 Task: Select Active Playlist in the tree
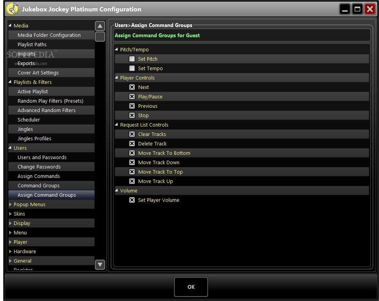point(51,91)
